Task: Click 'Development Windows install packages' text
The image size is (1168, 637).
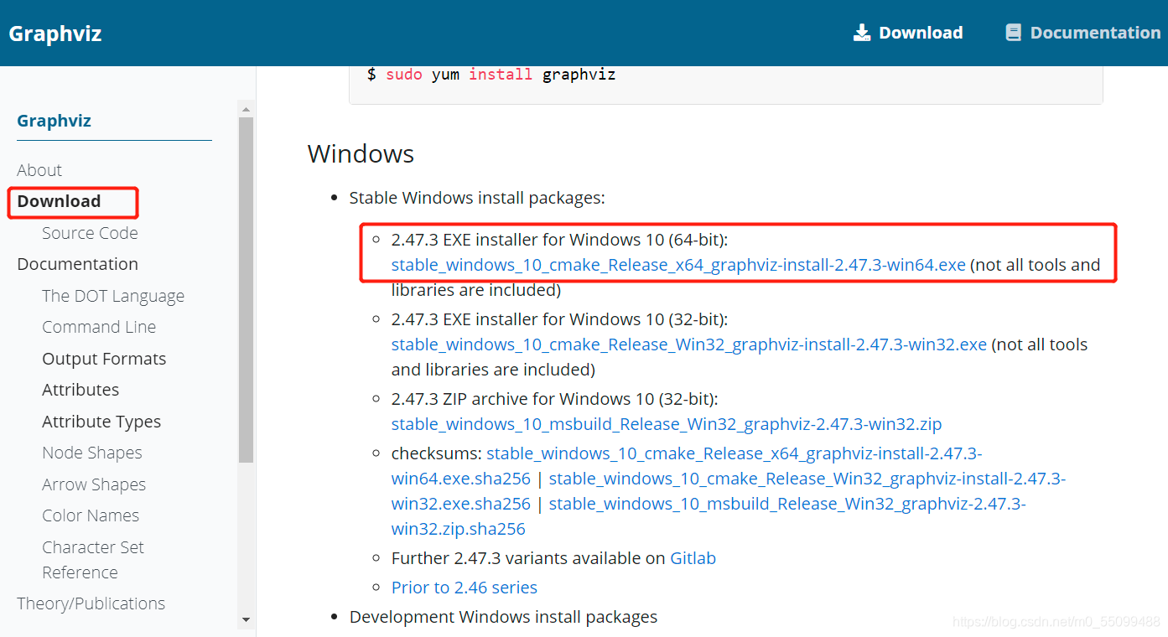Action: tap(503, 617)
